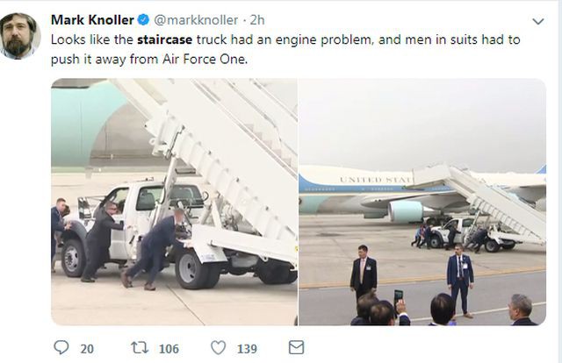Open the 2h timestamp permalink
562x363 pixels.
click(257, 20)
